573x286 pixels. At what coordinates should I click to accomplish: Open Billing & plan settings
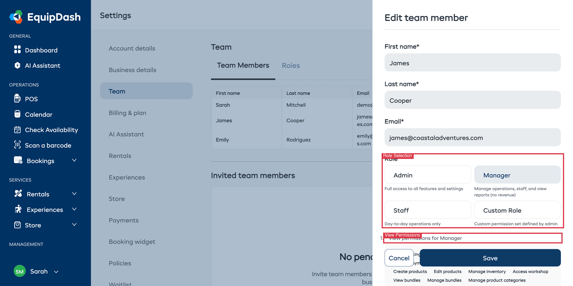(x=127, y=113)
